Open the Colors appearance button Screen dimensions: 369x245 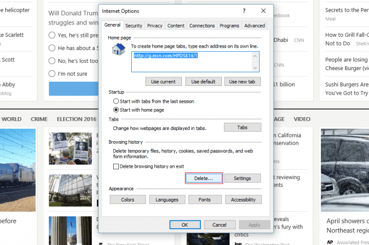tap(128, 199)
